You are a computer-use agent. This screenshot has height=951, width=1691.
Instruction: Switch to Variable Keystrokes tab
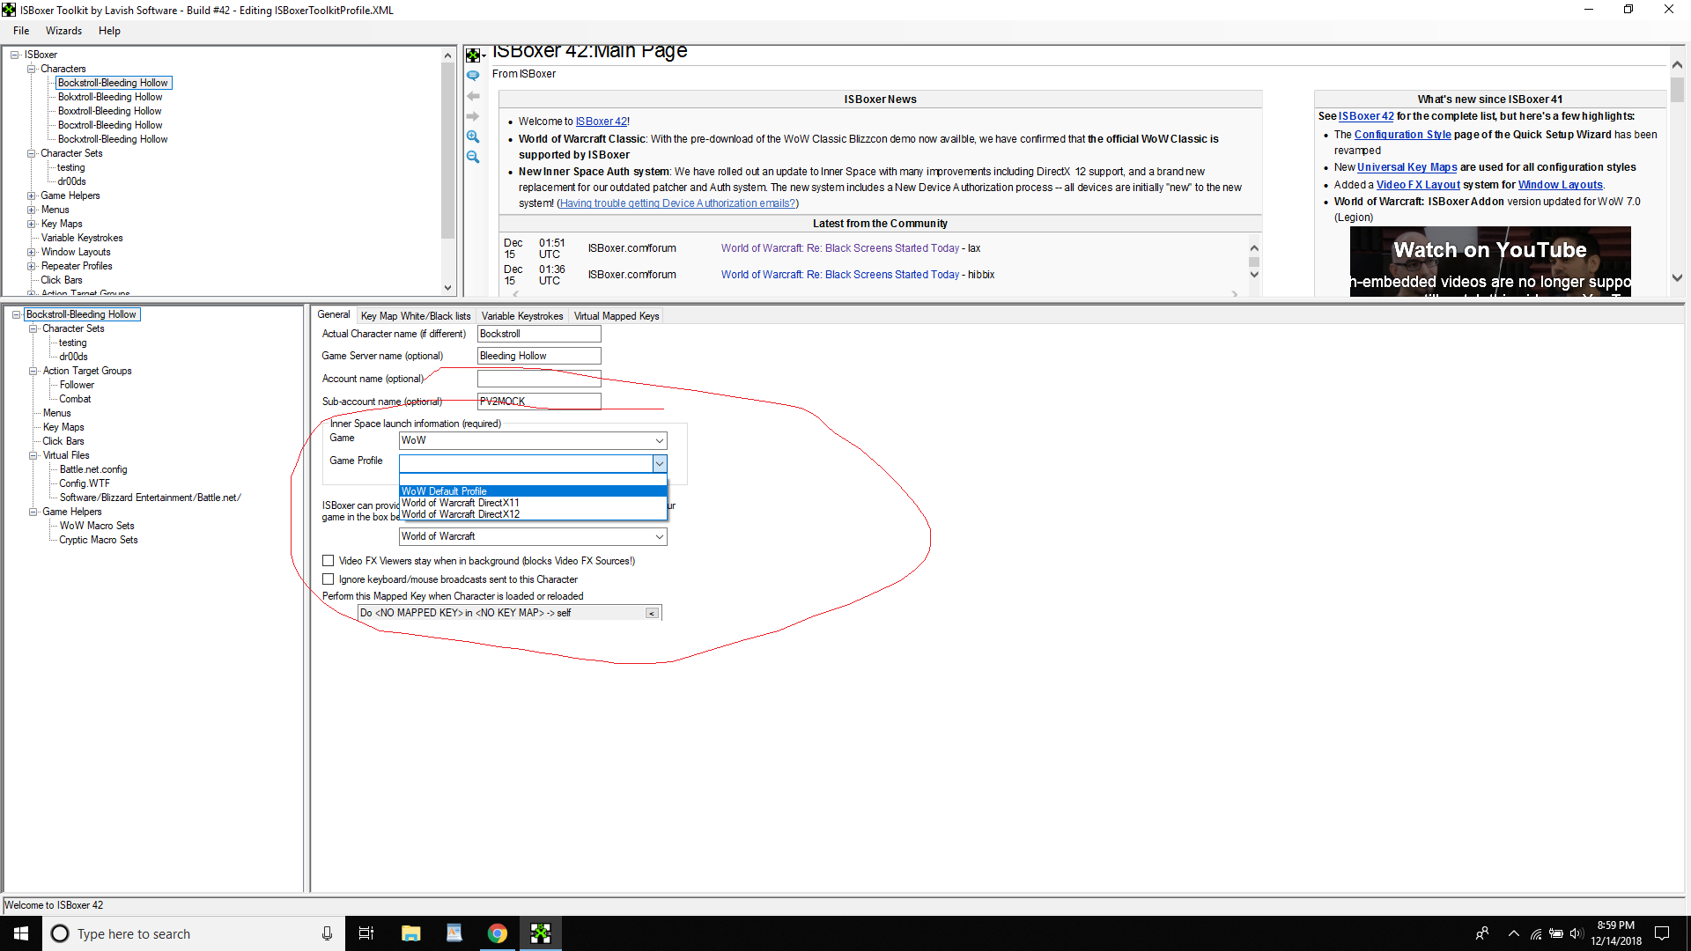click(522, 316)
